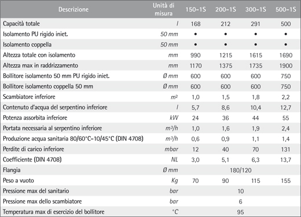Click the value 24 in Potenza assorbita
Viewport: 301px width, 217px height.
click(x=196, y=118)
